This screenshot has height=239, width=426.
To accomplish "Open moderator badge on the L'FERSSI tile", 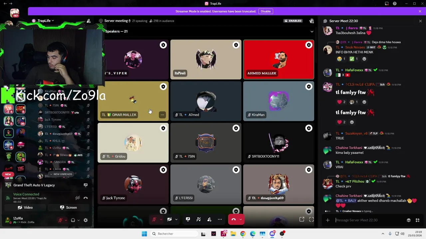I will click(236, 170).
